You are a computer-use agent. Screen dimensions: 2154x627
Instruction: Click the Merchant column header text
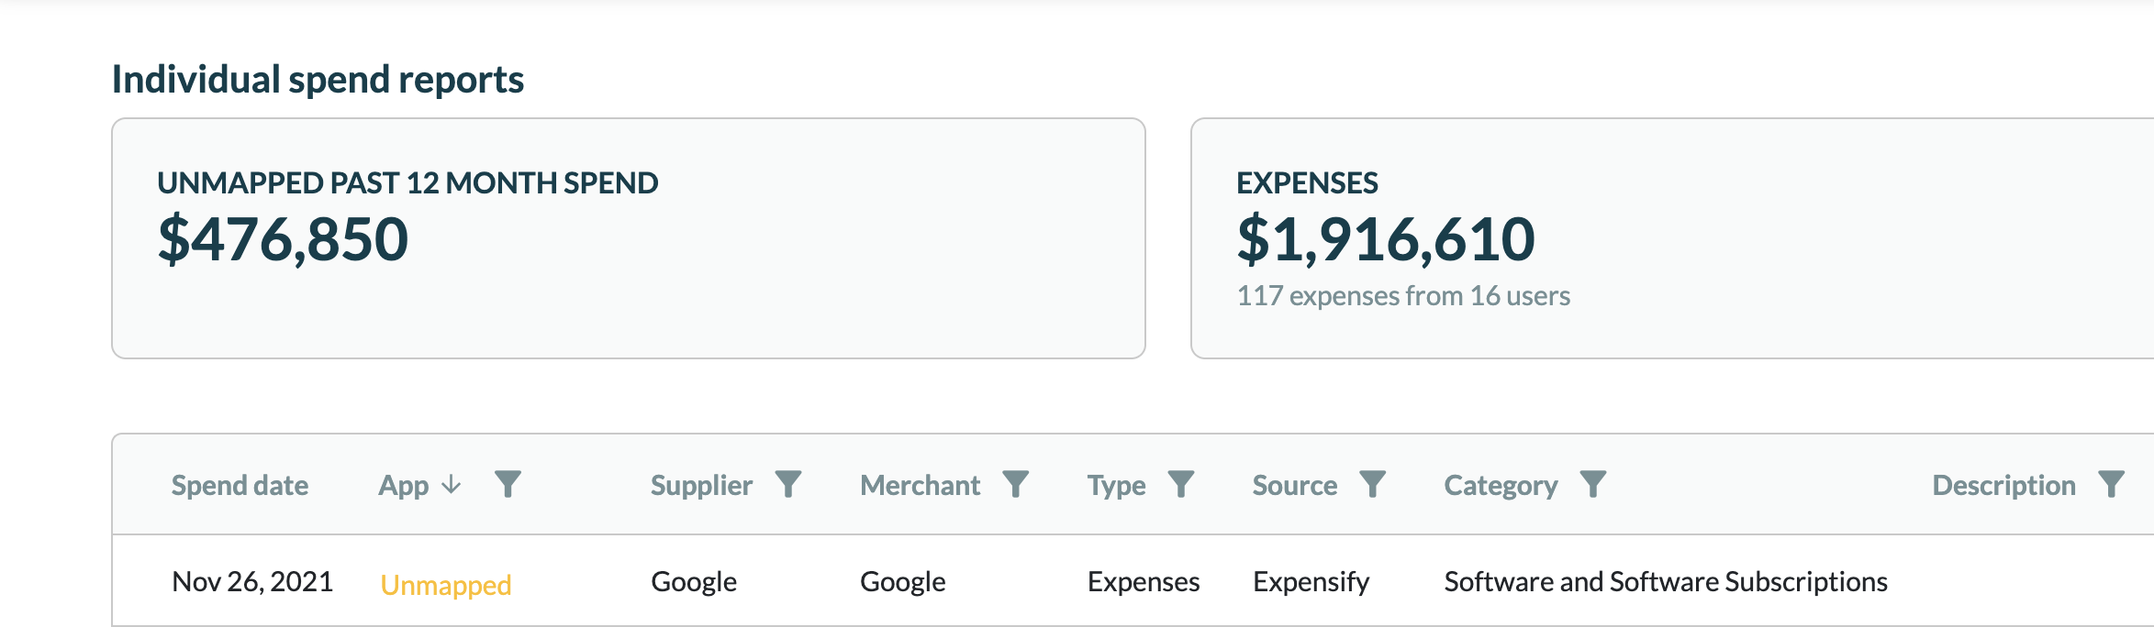(920, 485)
